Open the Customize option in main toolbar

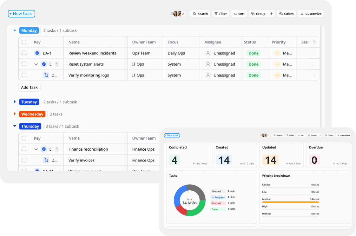311,14
